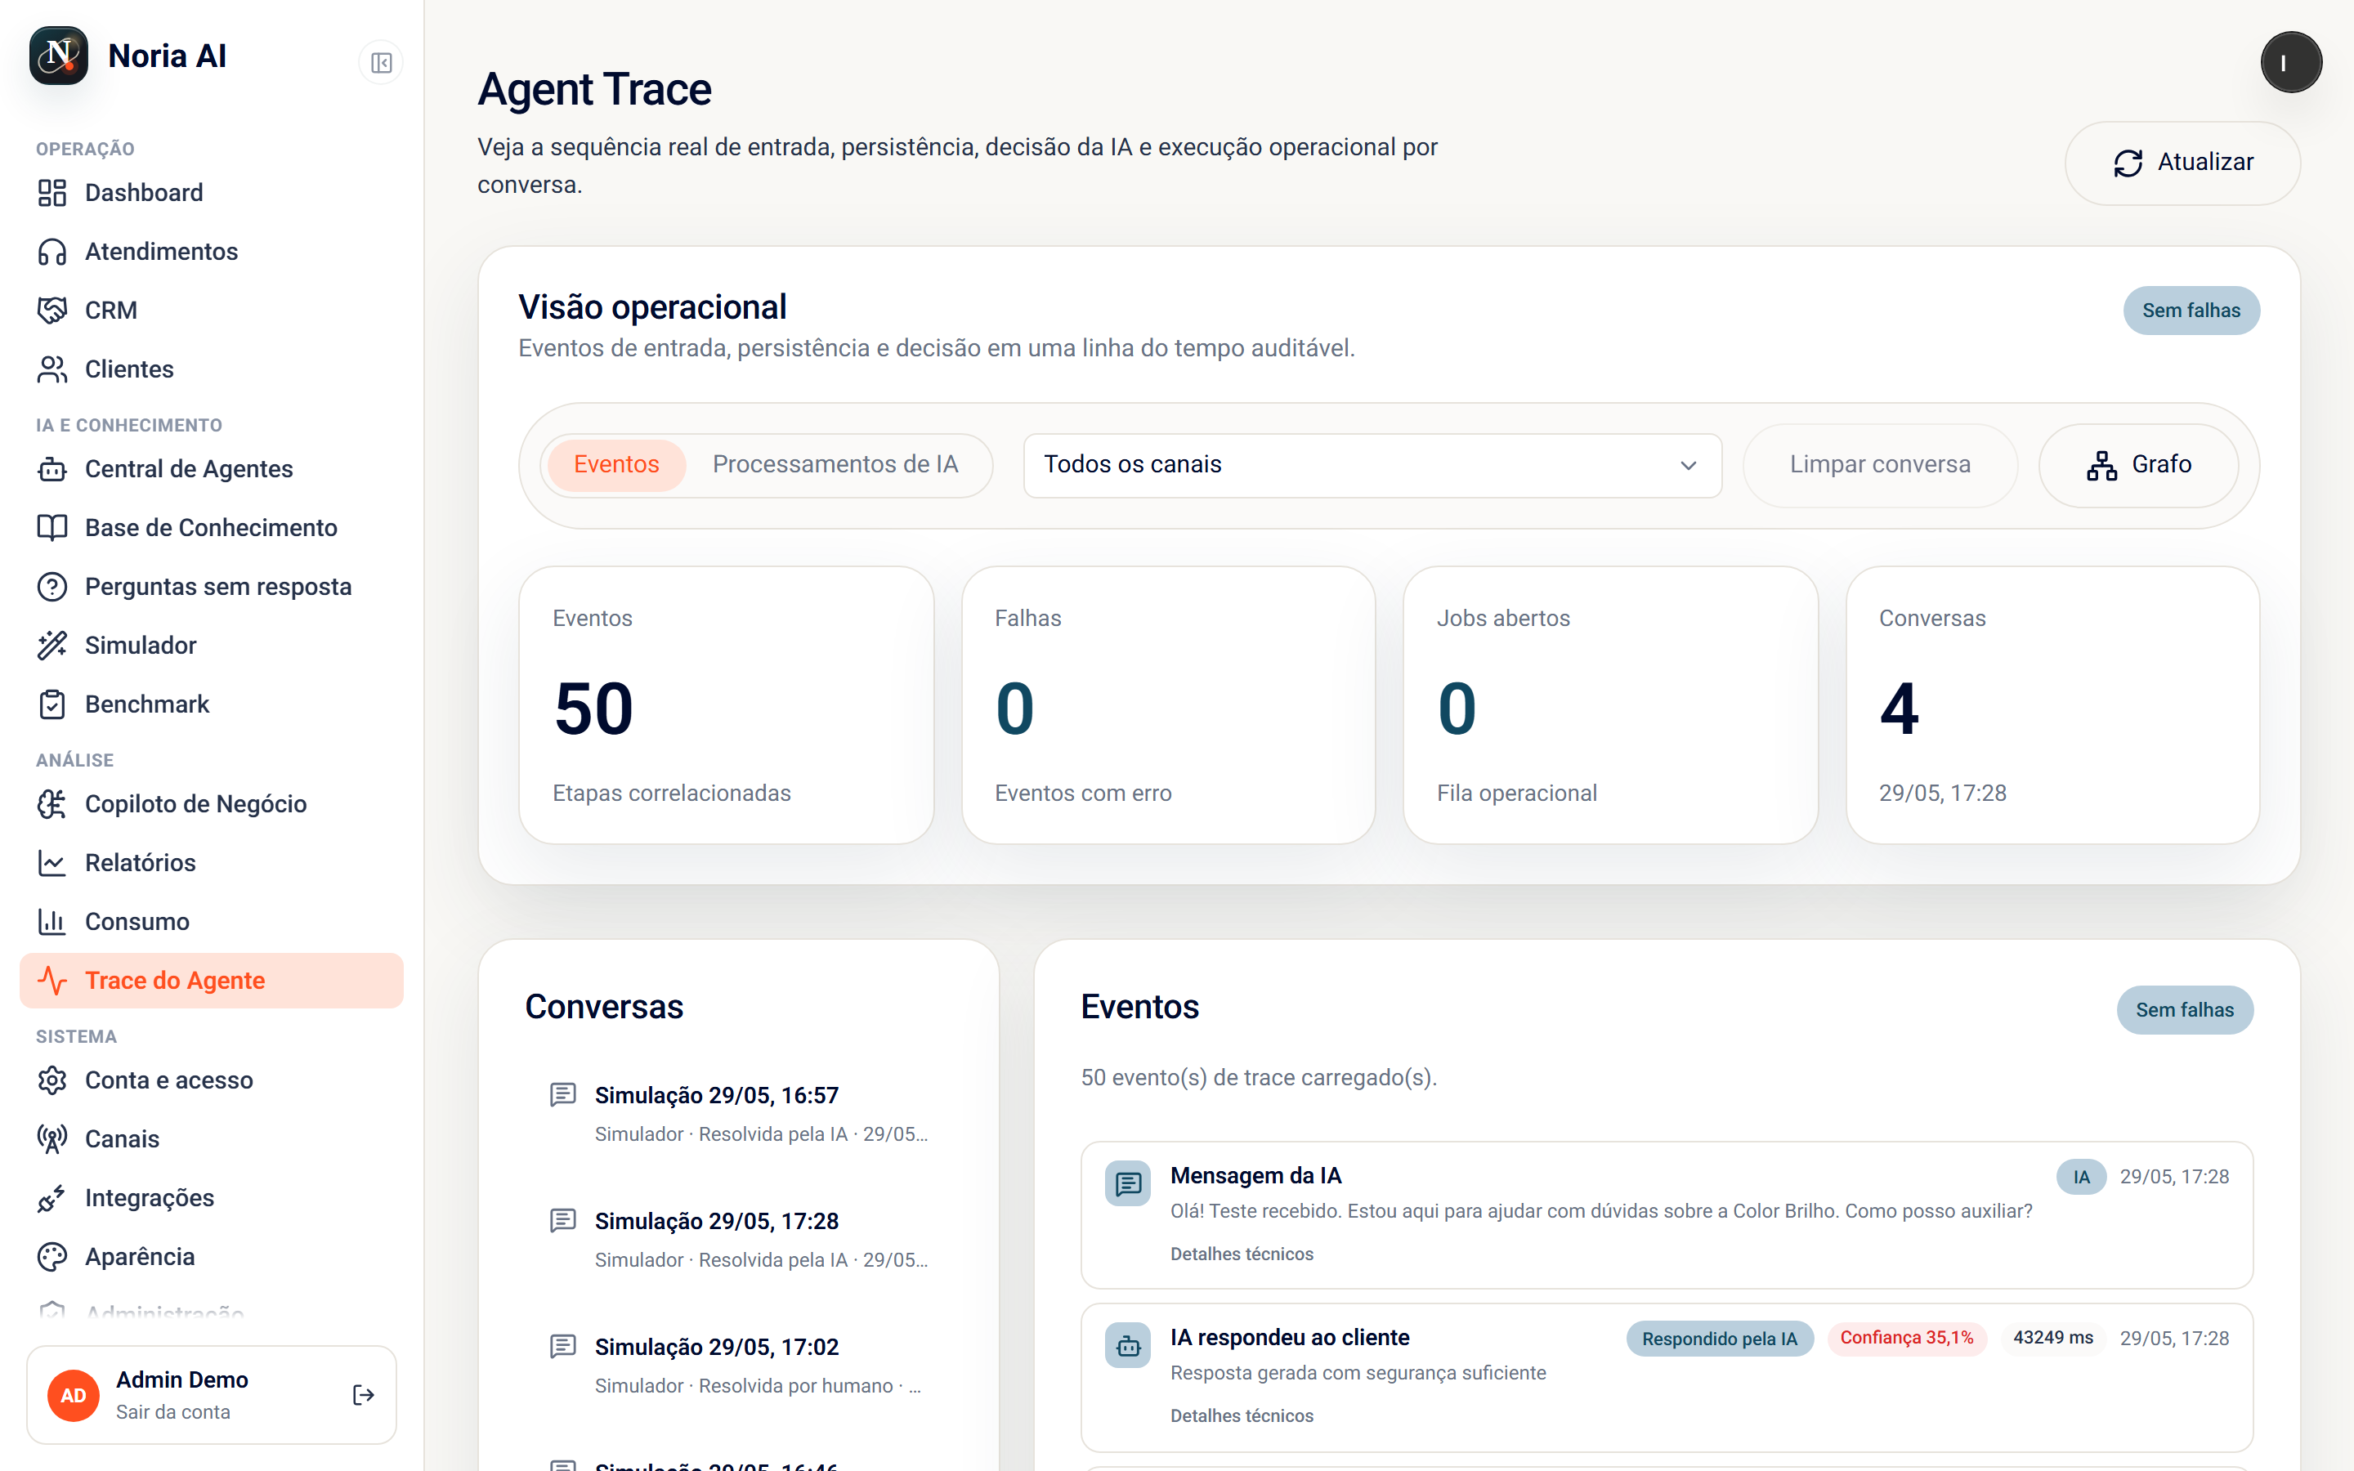Image resolution: width=2354 pixels, height=1471 pixels.
Task: Open Dashboard from the sidebar
Action: [x=211, y=193]
